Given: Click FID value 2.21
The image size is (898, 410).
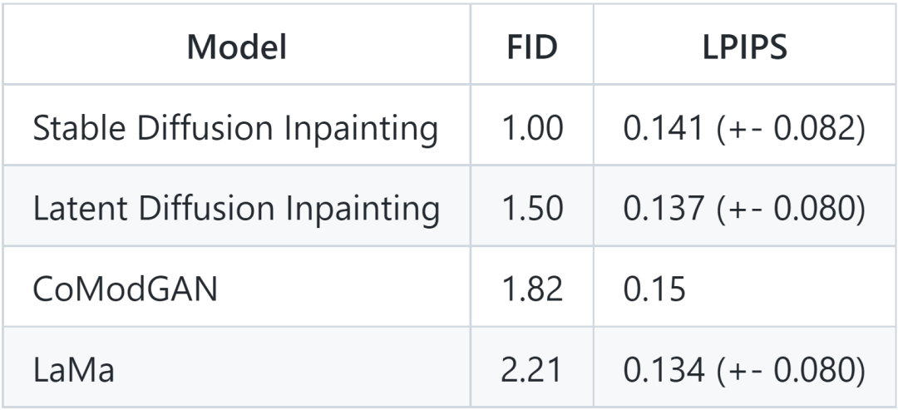Looking at the screenshot, I should pos(531,369).
